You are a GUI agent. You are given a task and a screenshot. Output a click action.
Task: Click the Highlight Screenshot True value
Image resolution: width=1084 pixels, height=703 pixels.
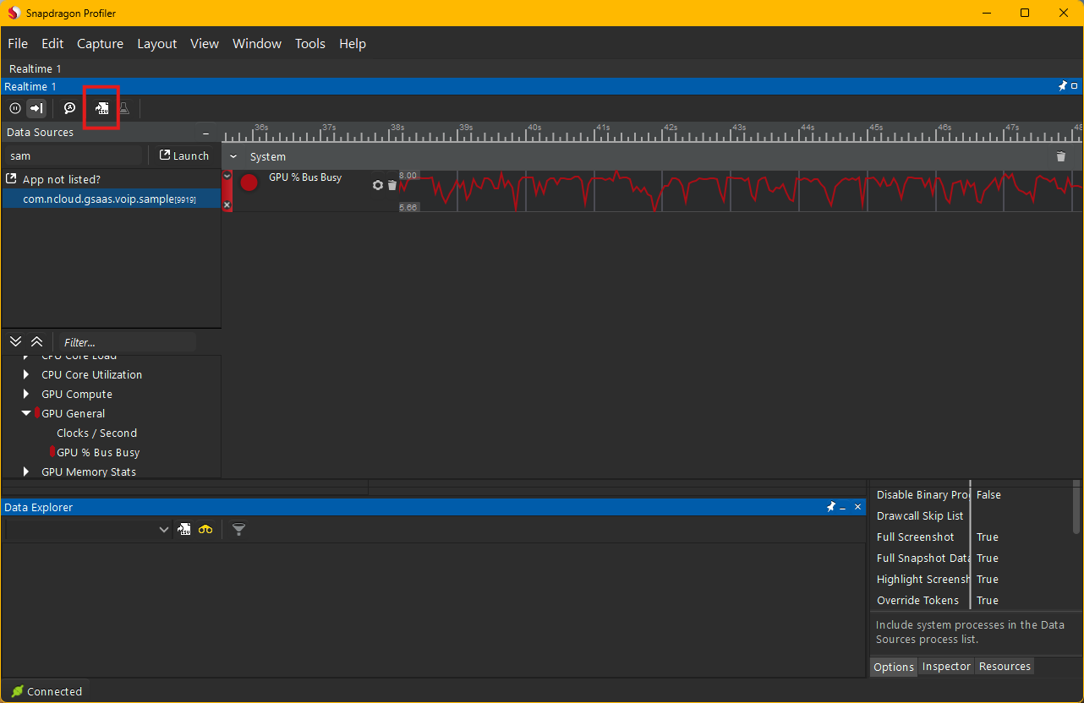pyautogui.click(x=988, y=580)
